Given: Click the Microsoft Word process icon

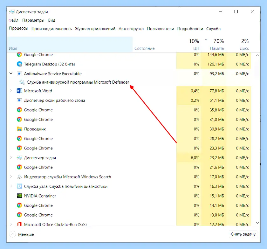Looking at the screenshot, I should point(19,91).
